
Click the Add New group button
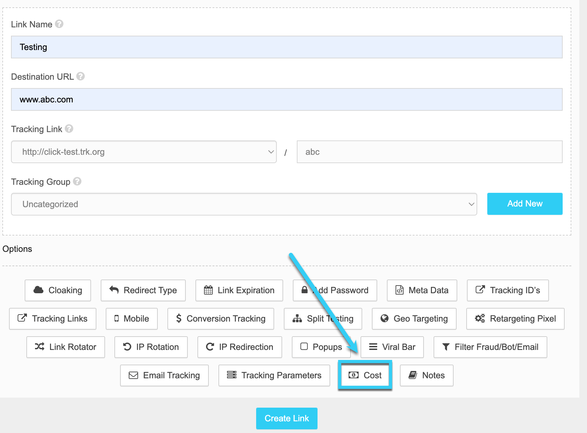(x=525, y=204)
